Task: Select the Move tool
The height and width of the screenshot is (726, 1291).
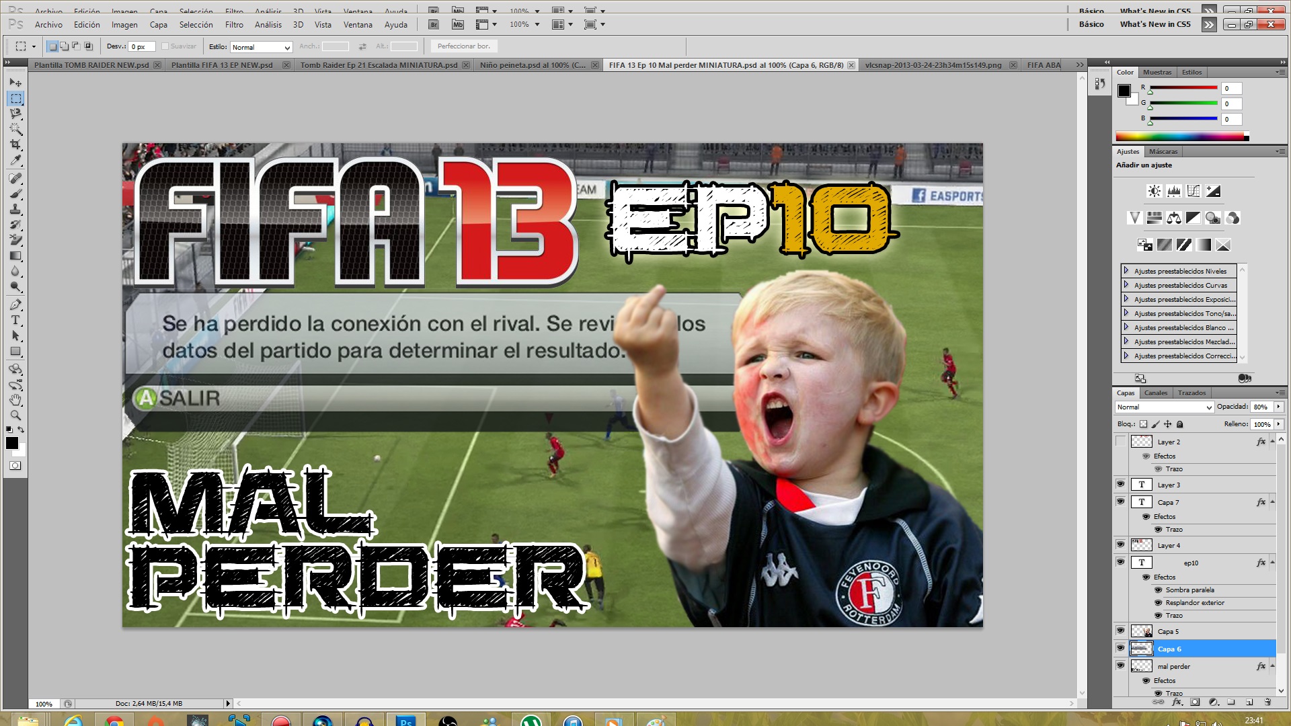Action: pyautogui.click(x=15, y=83)
